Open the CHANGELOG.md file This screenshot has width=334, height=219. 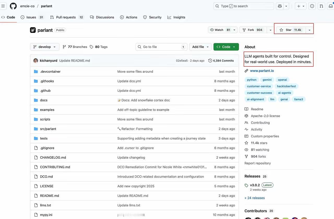pos(53,157)
